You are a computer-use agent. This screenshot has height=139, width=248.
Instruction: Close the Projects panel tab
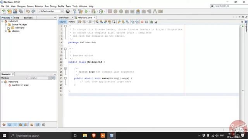[12, 18]
